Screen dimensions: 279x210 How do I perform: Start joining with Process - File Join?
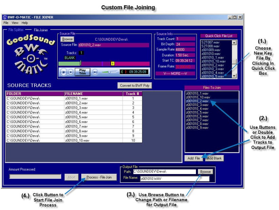[99, 177]
